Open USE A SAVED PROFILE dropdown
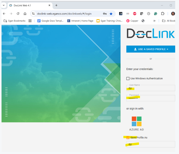179x154 pixels. [151, 49]
